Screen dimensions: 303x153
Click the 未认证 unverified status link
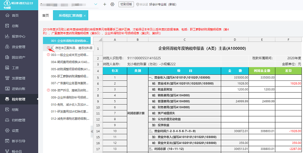[143, 4]
